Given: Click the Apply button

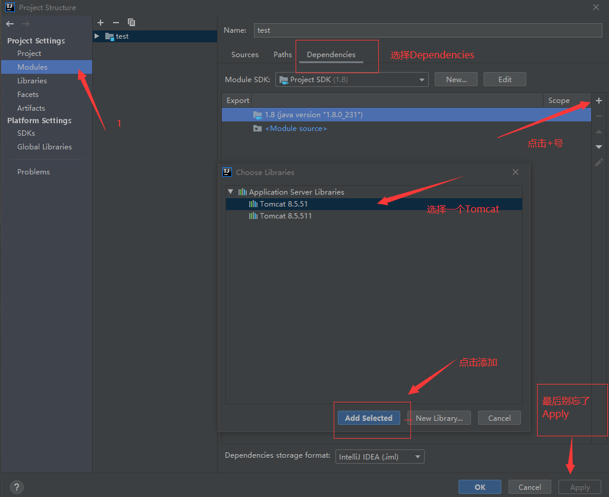Looking at the screenshot, I should pos(579,487).
